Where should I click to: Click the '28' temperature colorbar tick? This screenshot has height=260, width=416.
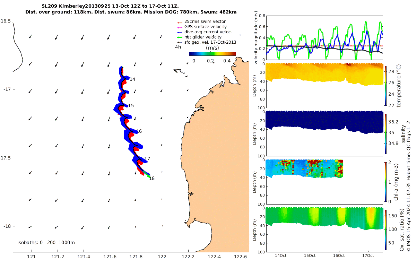click(x=392, y=71)
